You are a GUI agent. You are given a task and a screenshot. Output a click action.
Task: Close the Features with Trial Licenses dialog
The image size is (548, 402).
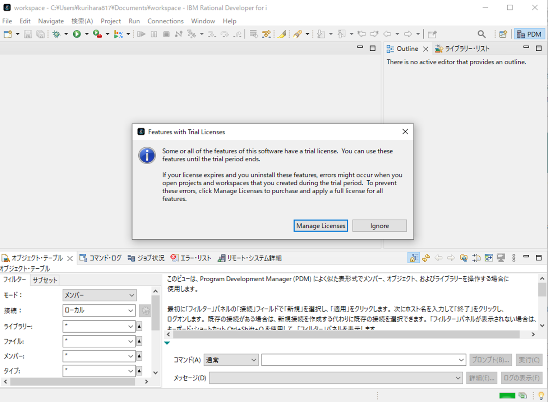405,132
